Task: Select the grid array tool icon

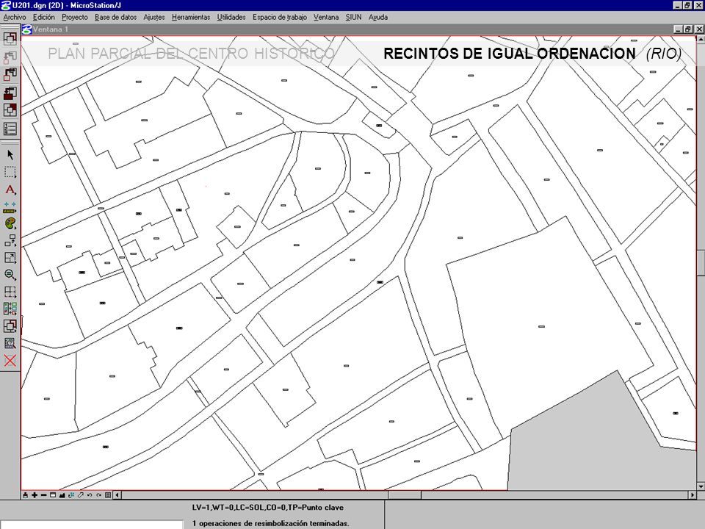Action: (10, 292)
